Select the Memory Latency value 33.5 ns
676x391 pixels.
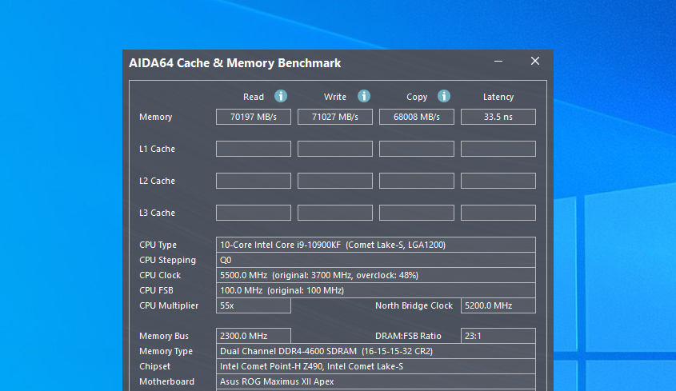(498, 117)
